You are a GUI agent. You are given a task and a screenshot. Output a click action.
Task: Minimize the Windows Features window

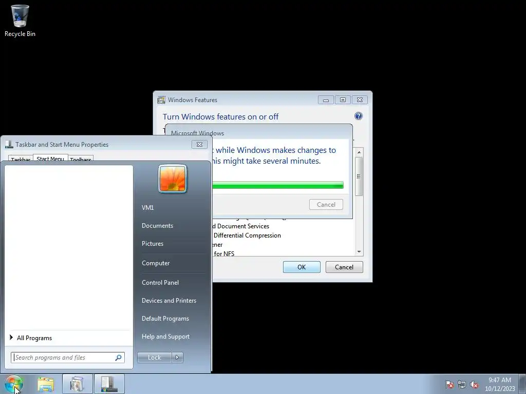coord(326,100)
